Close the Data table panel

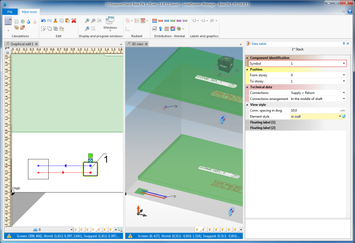(x=348, y=43)
